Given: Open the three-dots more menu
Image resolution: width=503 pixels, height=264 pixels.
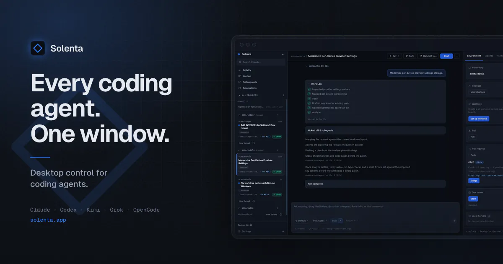Looking at the screenshot, I should point(457,56).
